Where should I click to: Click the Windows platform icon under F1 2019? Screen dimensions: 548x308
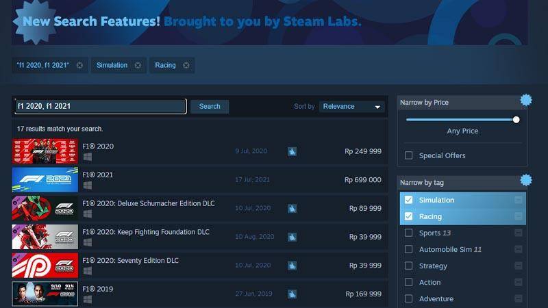click(88, 300)
